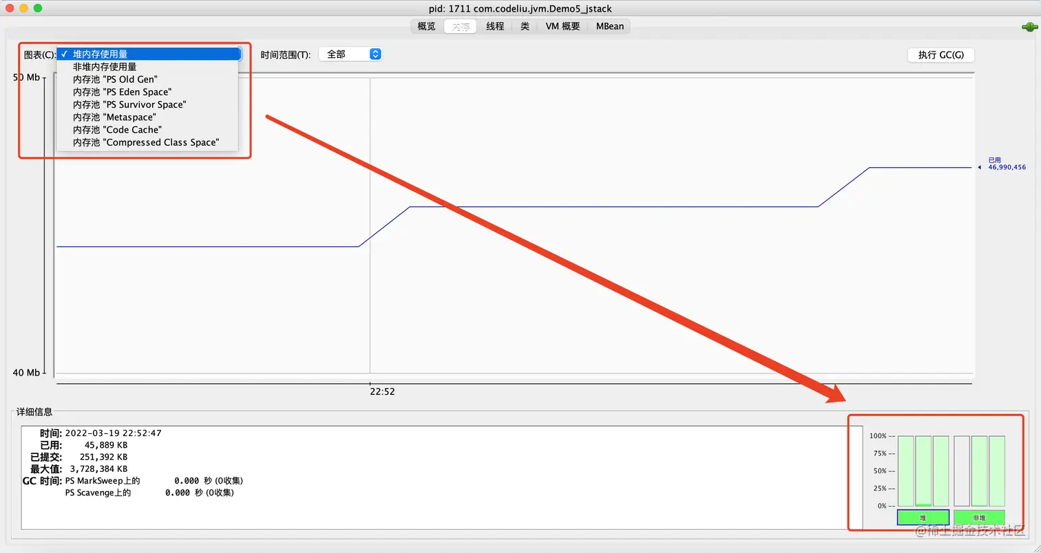Click the 时间范围(T): label
This screenshot has height=553, width=1041.
pos(286,54)
